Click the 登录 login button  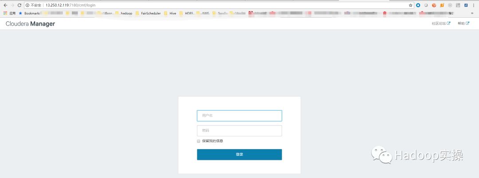[x=239, y=155]
